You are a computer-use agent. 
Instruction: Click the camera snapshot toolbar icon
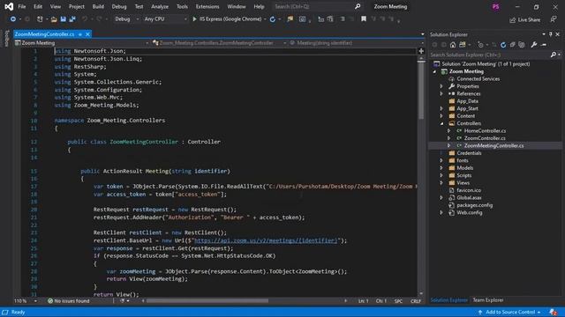point(302,19)
